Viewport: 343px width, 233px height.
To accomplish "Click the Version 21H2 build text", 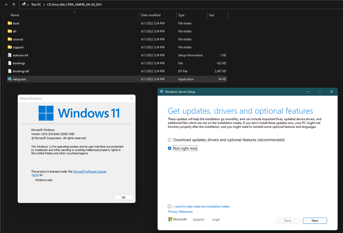I will [53, 134].
